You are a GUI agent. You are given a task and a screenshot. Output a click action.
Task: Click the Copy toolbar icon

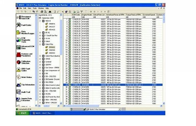pos(34,11)
